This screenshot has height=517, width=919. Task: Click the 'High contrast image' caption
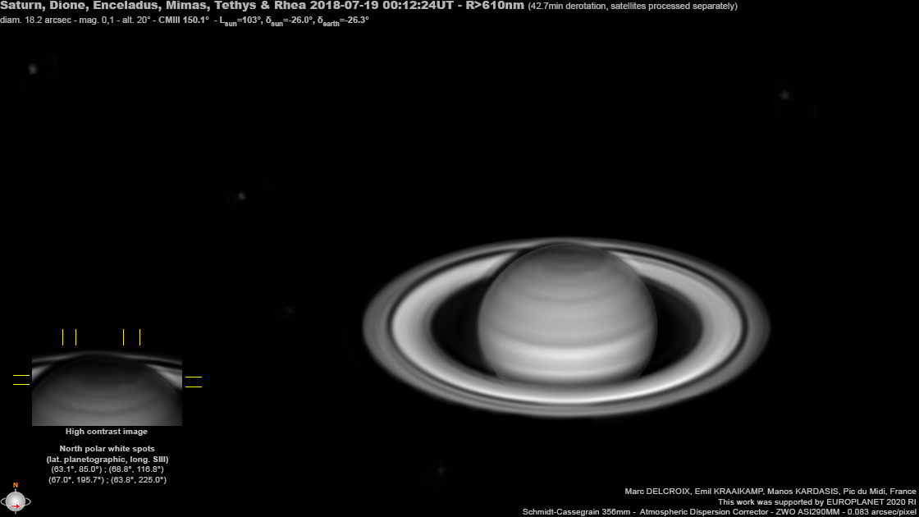pos(106,431)
